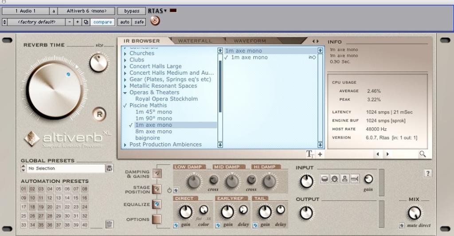The image size is (454, 236).
Task: Select baignoire impulse response
Action: point(148,138)
